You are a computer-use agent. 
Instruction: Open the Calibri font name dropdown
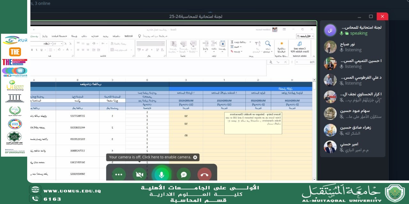click(x=51, y=43)
